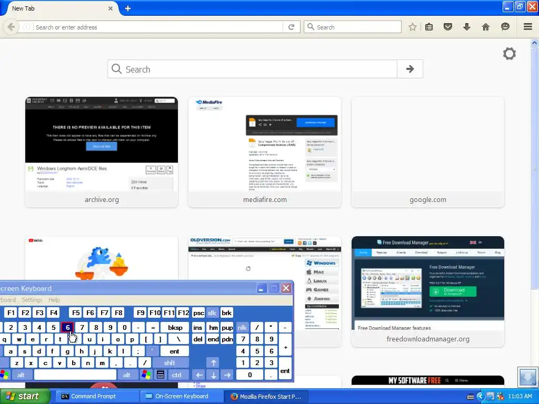Toggle the right alt key
539x404 pixels.
pyautogui.click(x=126, y=375)
